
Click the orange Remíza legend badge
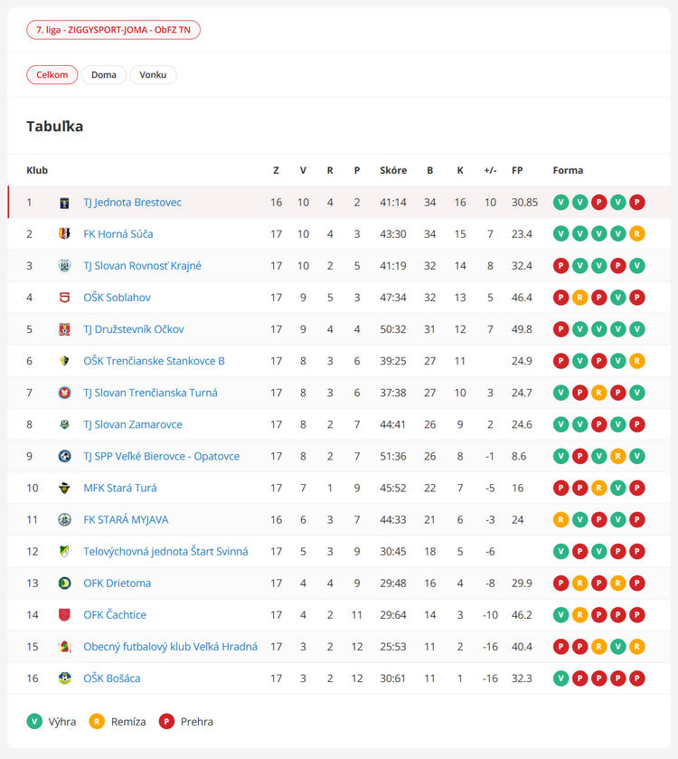(x=96, y=722)
